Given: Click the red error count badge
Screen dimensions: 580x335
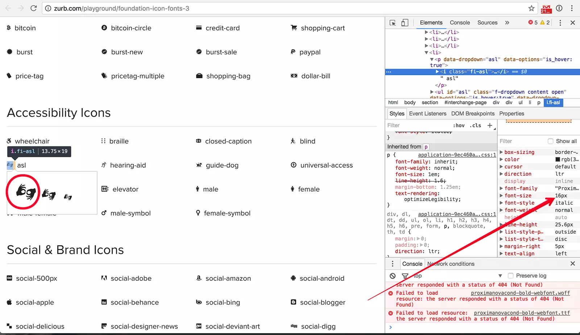Looking at the screenshot, I should pyautogui.click(x=533, y=22).
